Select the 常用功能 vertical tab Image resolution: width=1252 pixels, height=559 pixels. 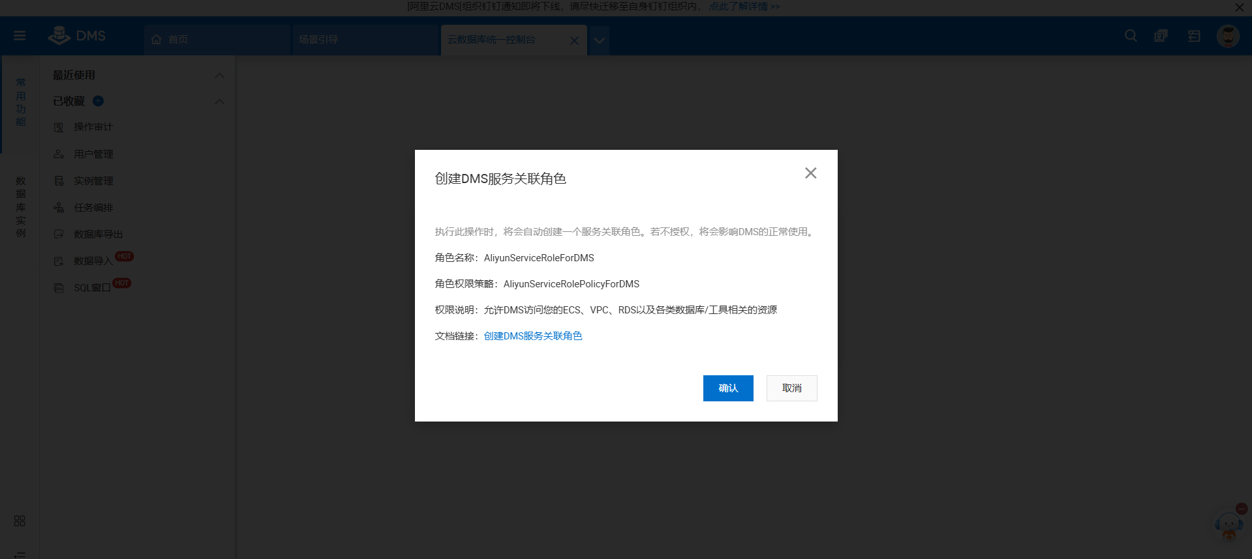pyautogui.click(x=21, y=102)
